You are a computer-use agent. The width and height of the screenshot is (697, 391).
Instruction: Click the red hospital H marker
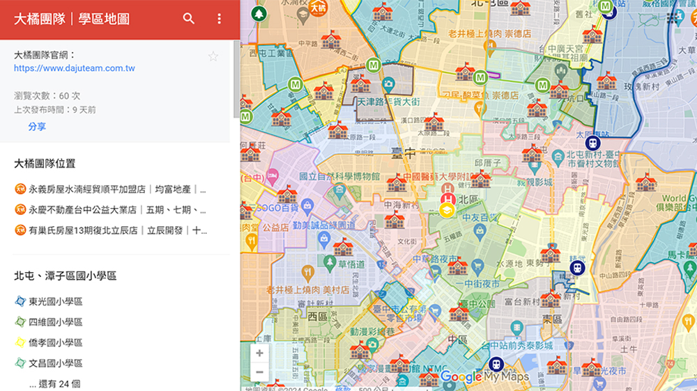448,198
